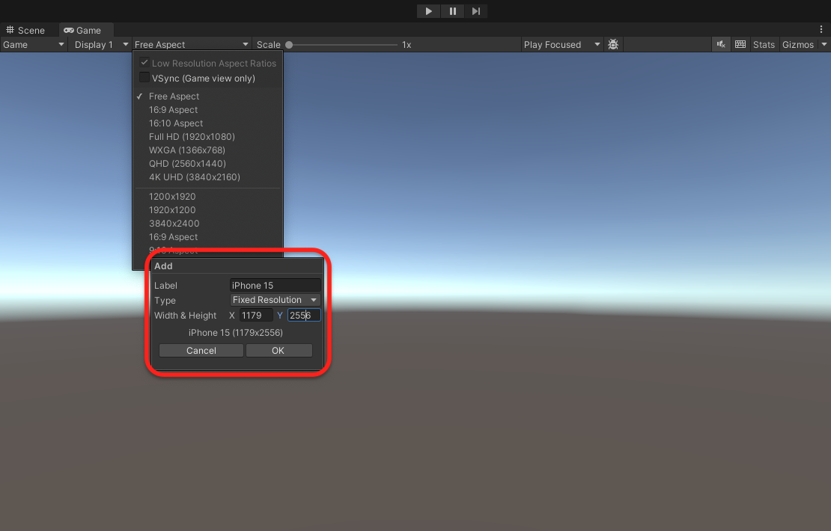The image size is (831, 531).
Task: Enable VSync (Game view only) checkbox
Action: point(144,77)
